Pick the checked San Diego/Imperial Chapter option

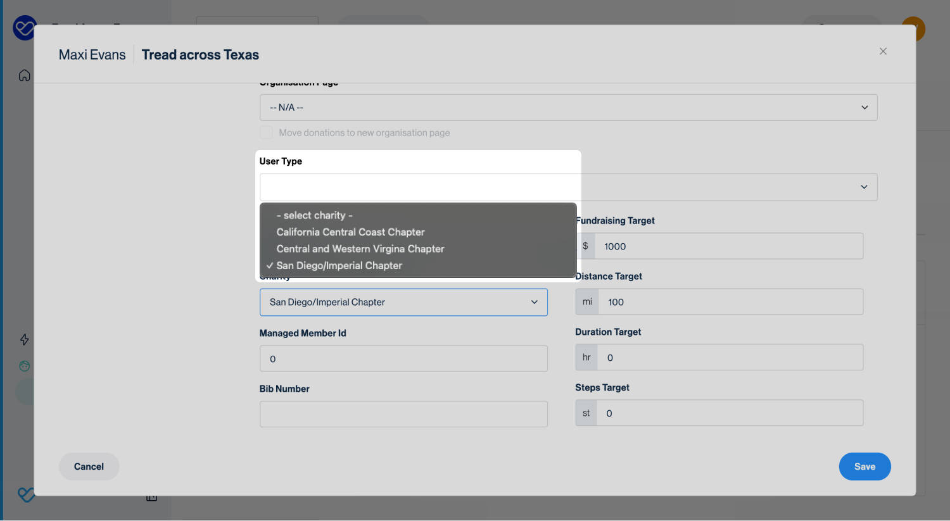coord(339,266)
